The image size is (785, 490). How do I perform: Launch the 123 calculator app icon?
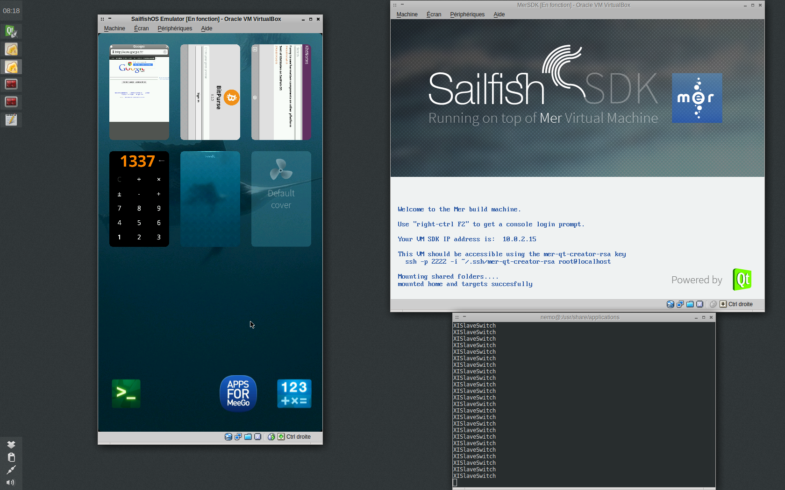tap(294, 393)
